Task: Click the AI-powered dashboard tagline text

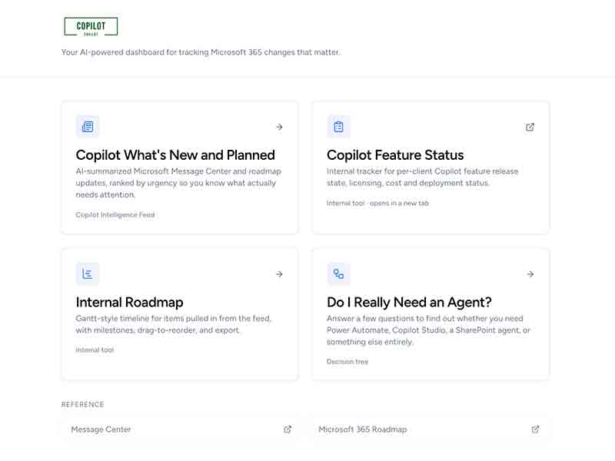Action: coord(201,52)
